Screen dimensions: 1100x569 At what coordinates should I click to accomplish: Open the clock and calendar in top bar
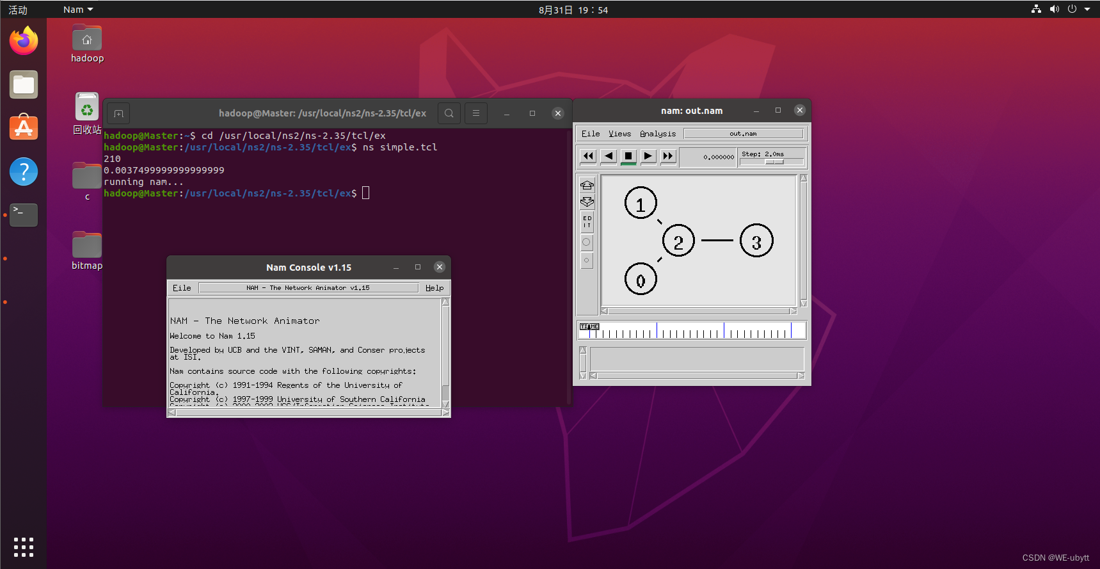573,10
